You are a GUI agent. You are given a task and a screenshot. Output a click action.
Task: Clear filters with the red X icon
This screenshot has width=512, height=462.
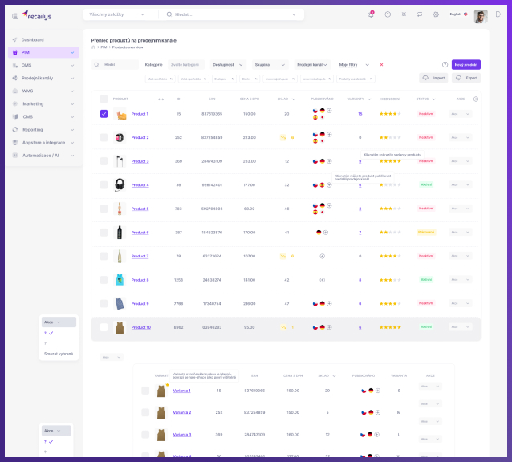tap(381, 64)
